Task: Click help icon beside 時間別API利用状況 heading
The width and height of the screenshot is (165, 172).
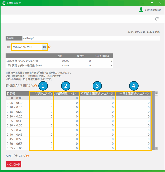Action: tap(36, 86)
